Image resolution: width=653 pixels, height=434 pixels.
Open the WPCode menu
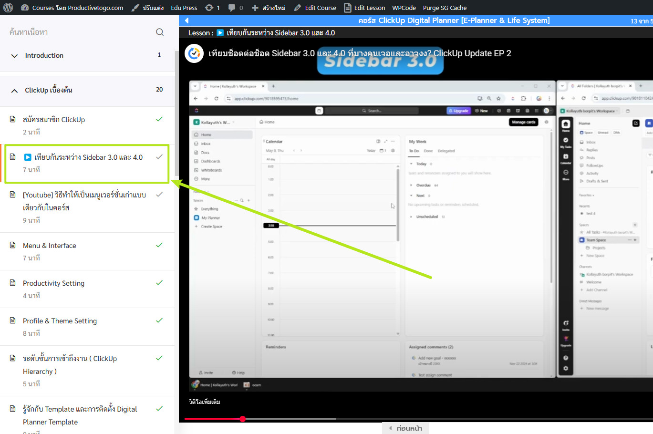coord(404,8)
